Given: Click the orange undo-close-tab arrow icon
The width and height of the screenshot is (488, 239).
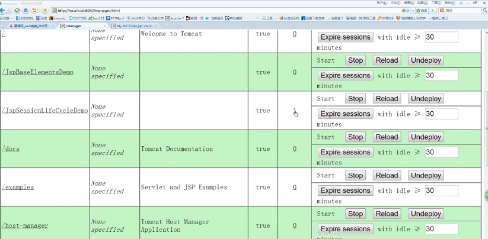Looking at the screenshot, I should (34, 10).
